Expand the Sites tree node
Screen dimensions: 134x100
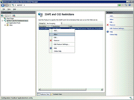click(5, 25)
